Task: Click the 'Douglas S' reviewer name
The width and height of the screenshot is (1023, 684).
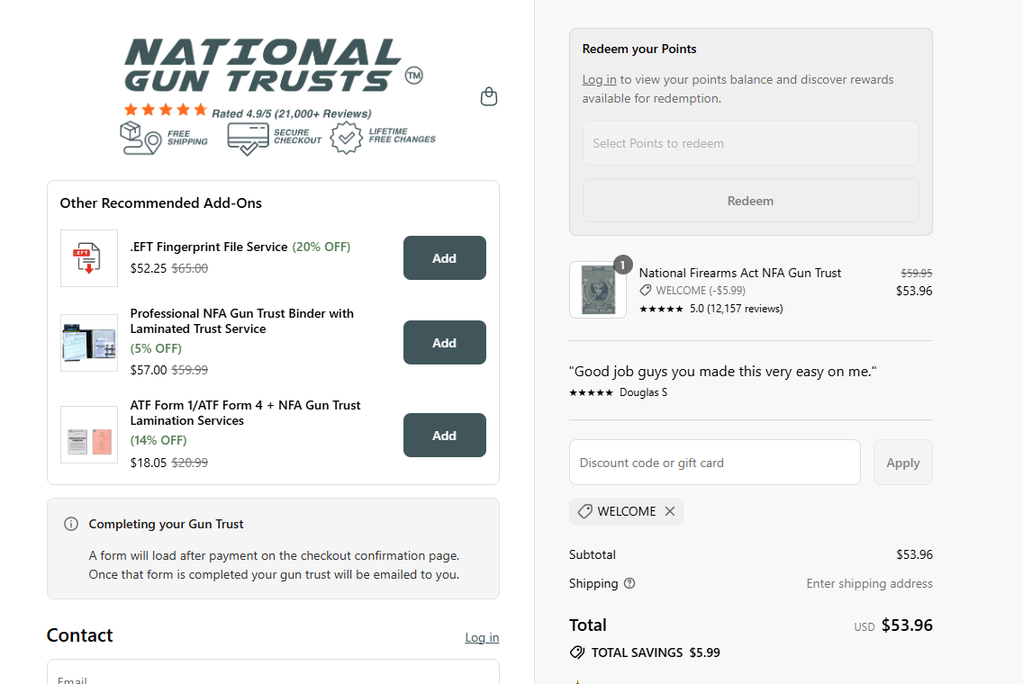Action: 643,391
